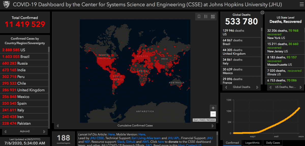The height and width of the screenshot is (146, 305).
Task: Click left arrow beside Cumulative Confirmed Cases
Action: point(57,126)
